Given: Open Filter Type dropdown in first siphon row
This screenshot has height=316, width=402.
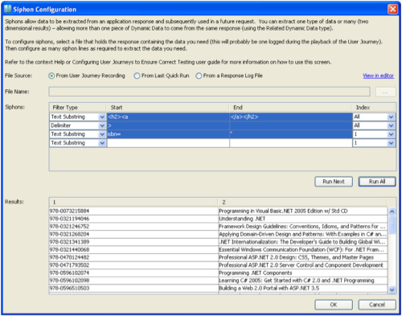Looking at the screenshot, I should [x=102, y=117].
